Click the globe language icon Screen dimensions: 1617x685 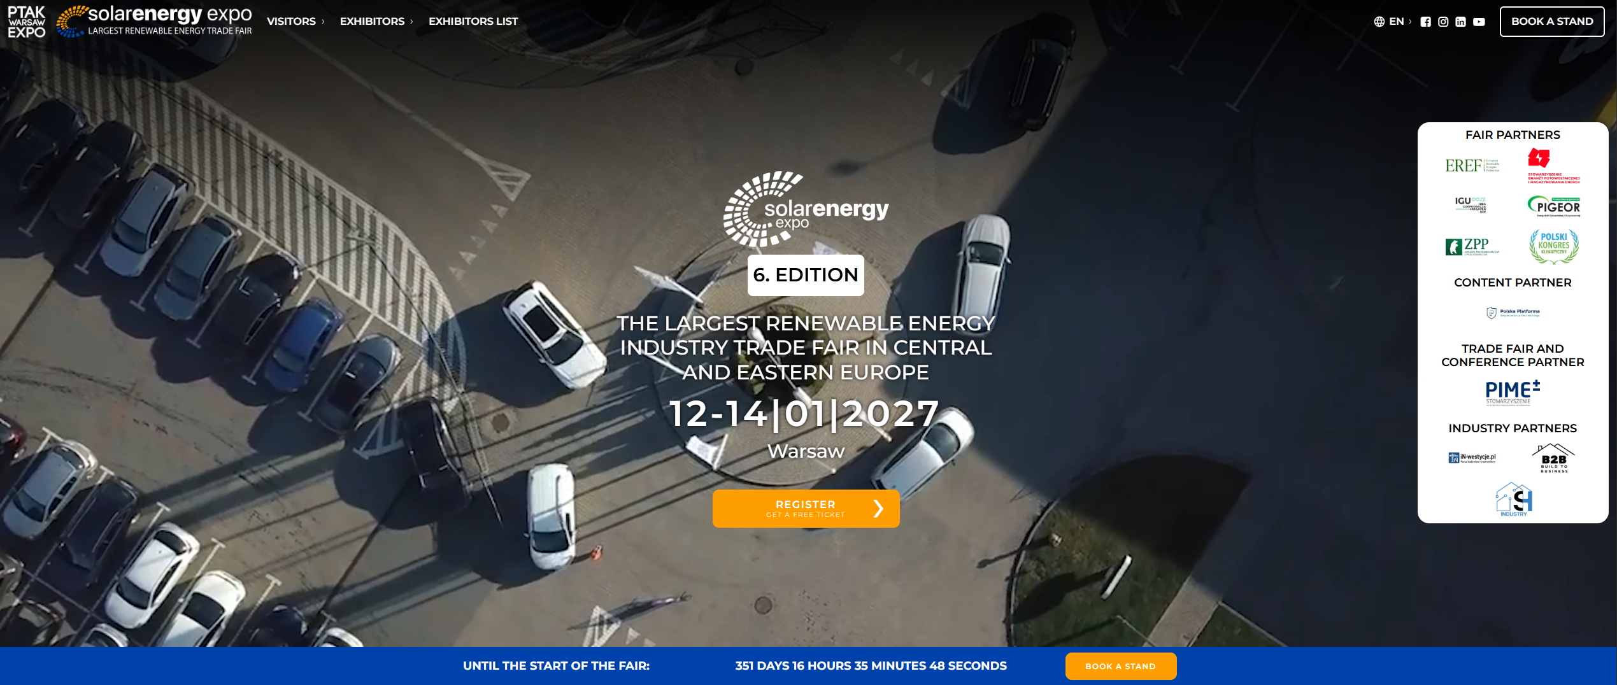tap(1381, 21)
